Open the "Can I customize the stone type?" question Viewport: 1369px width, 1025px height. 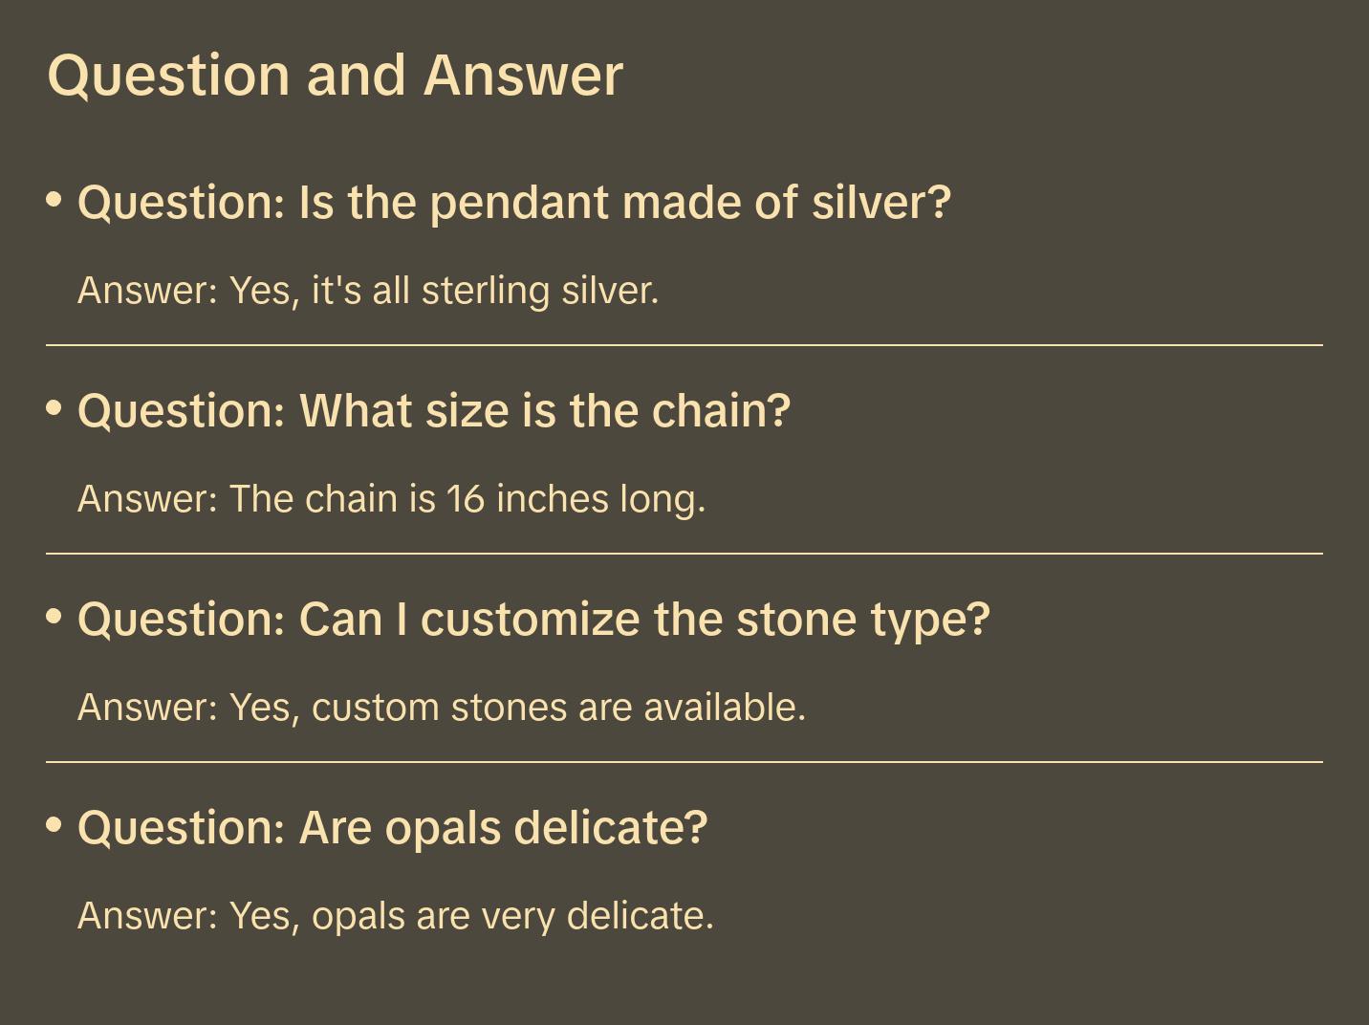[x=533, y=620]
